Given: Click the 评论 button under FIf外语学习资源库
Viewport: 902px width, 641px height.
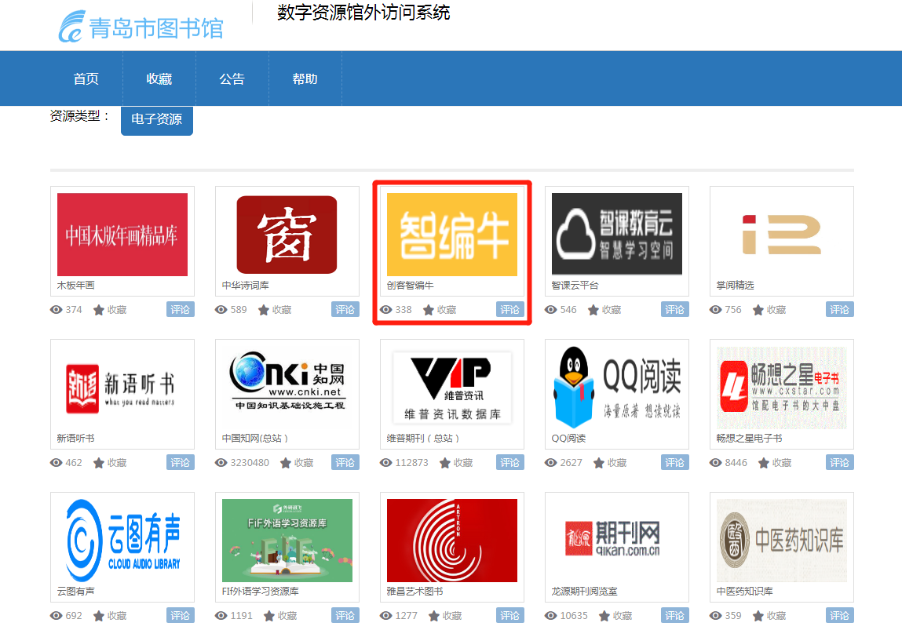Looking at the screenshot, I should pyautogui.click(x=345, y=615).
